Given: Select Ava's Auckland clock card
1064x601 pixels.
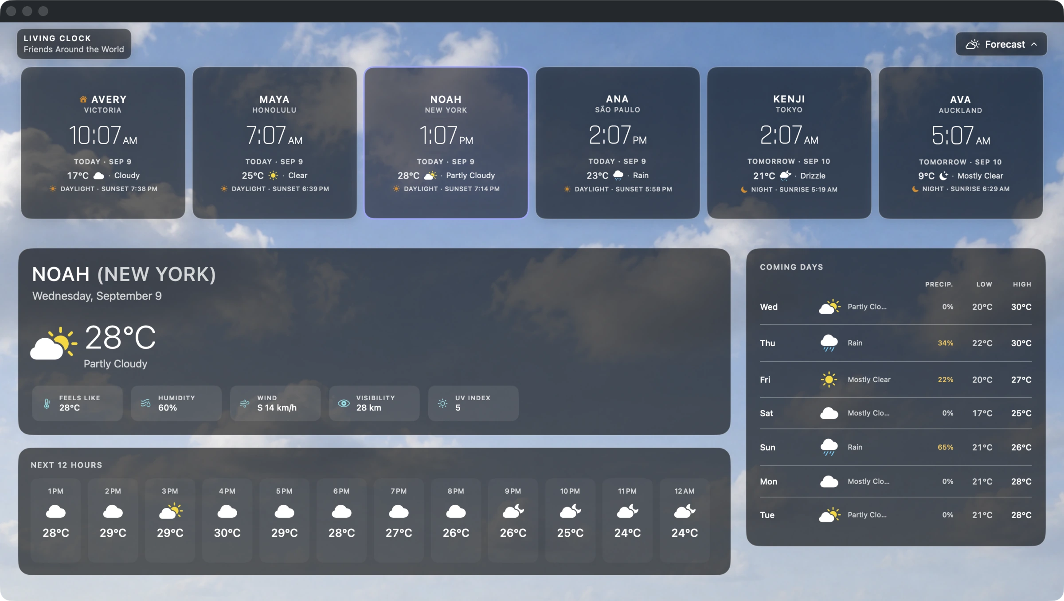Looking at the screenshot, I should [961, 143].
